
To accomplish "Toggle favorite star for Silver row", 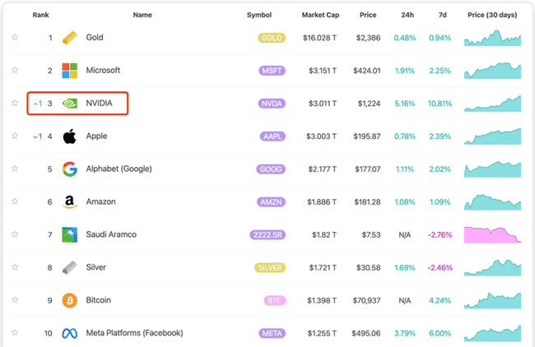I will pos(15,267).
